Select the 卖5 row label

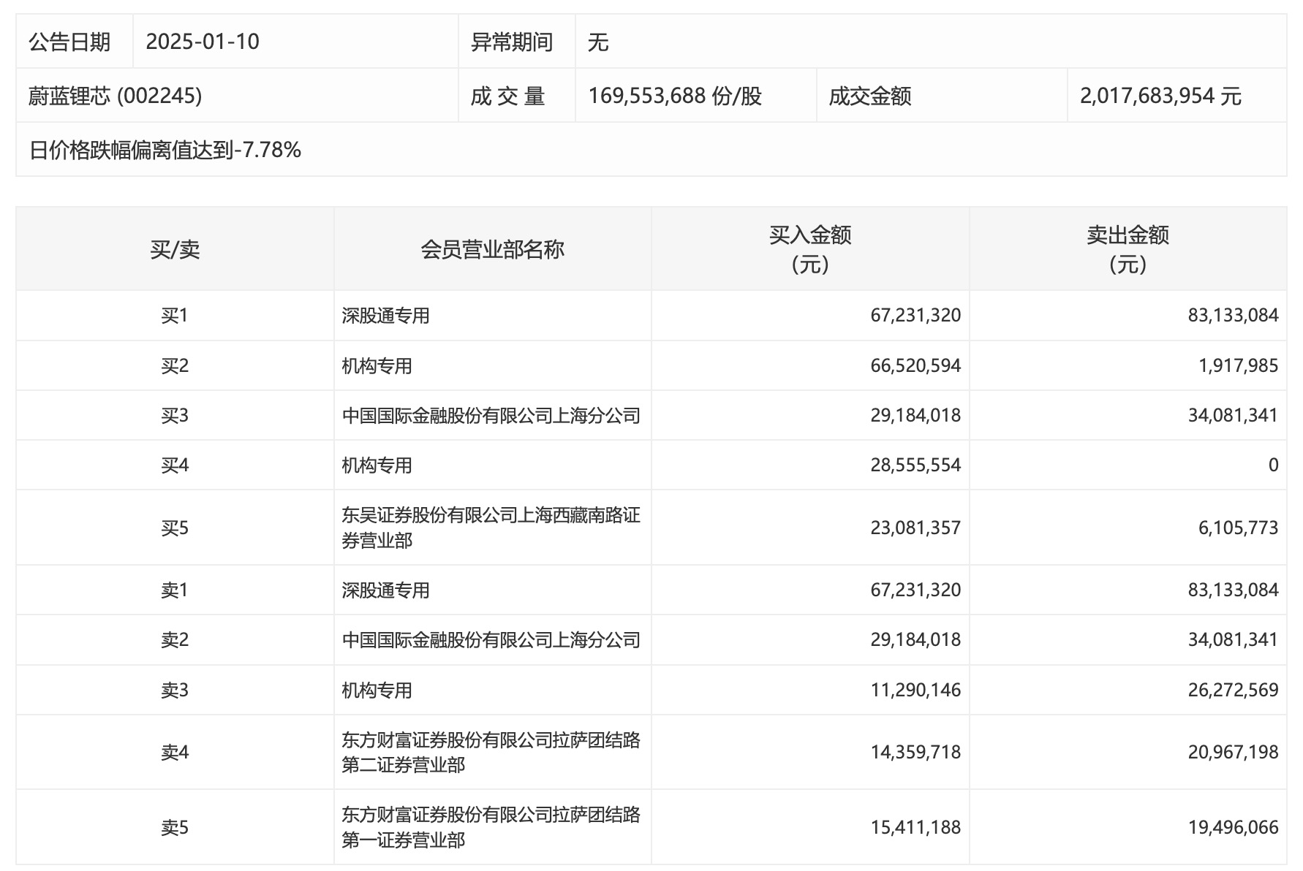[175, 827]
